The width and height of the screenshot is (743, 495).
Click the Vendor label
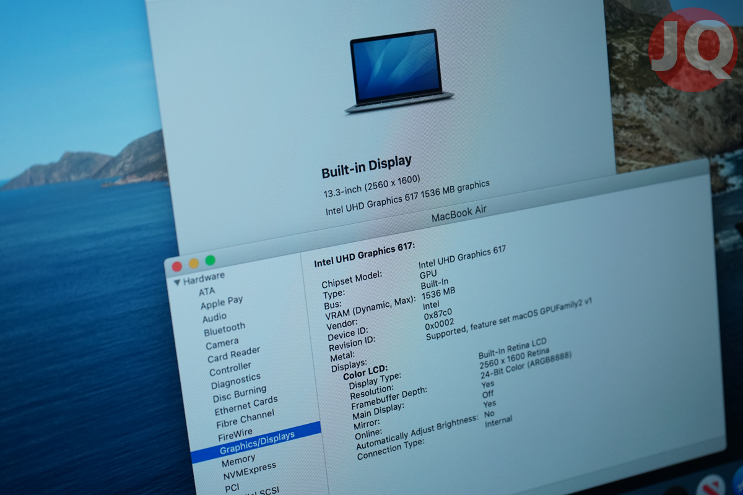(342, 324)
